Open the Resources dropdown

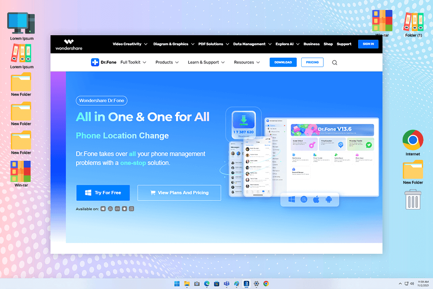coord(247,62)
